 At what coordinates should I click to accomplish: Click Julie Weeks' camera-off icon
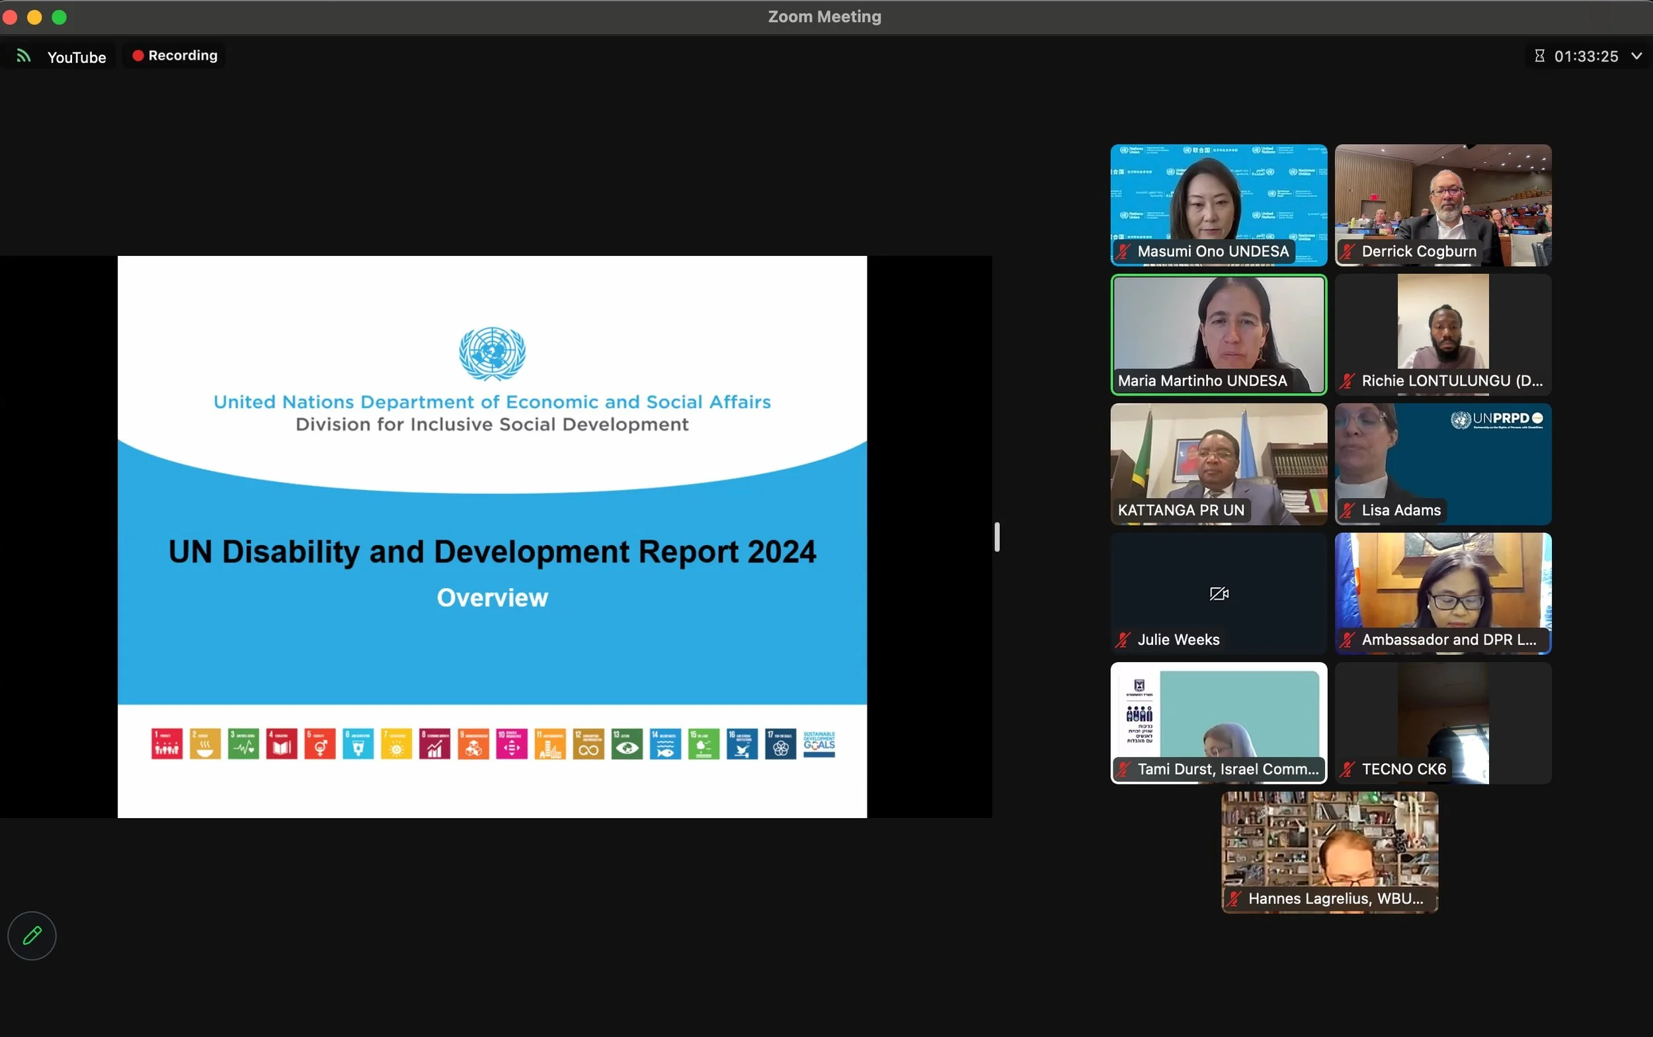pos(1219,594)
